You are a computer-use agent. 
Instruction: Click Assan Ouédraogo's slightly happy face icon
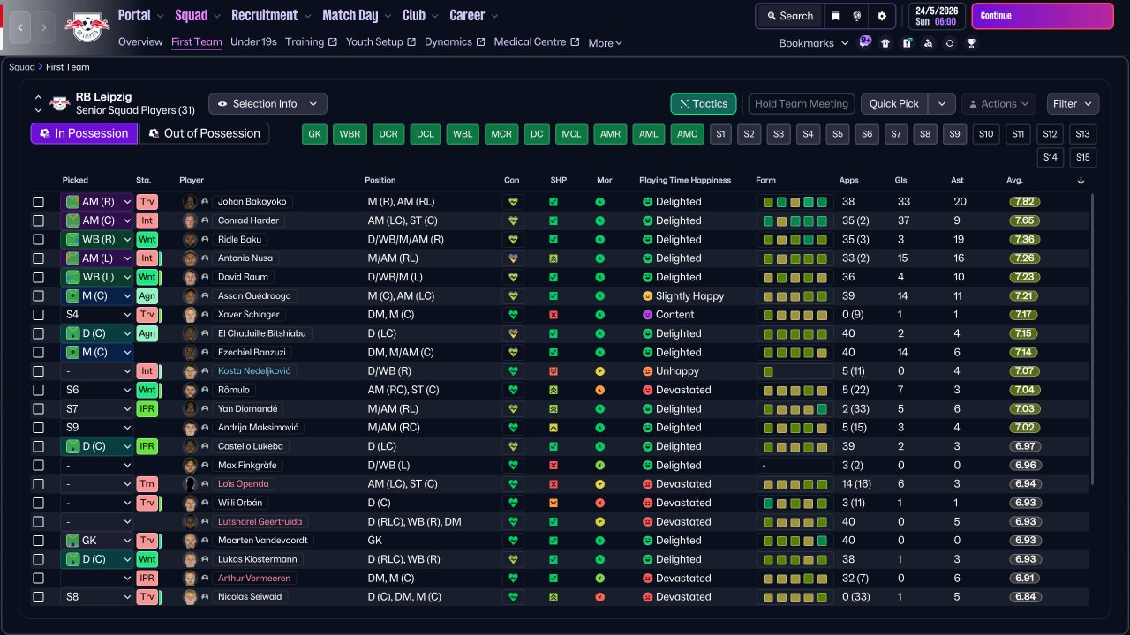(x=647, y=296)
